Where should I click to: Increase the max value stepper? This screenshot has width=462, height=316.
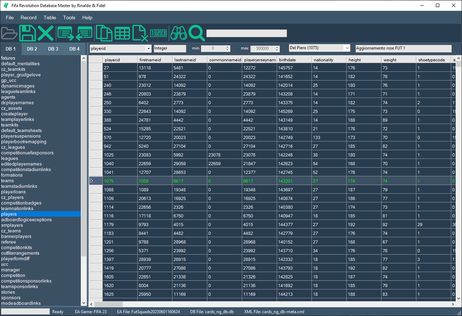(277, 47)
